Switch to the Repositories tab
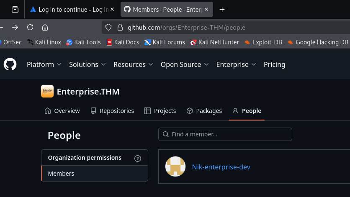 pyautogui.click(x=112, y=111)
